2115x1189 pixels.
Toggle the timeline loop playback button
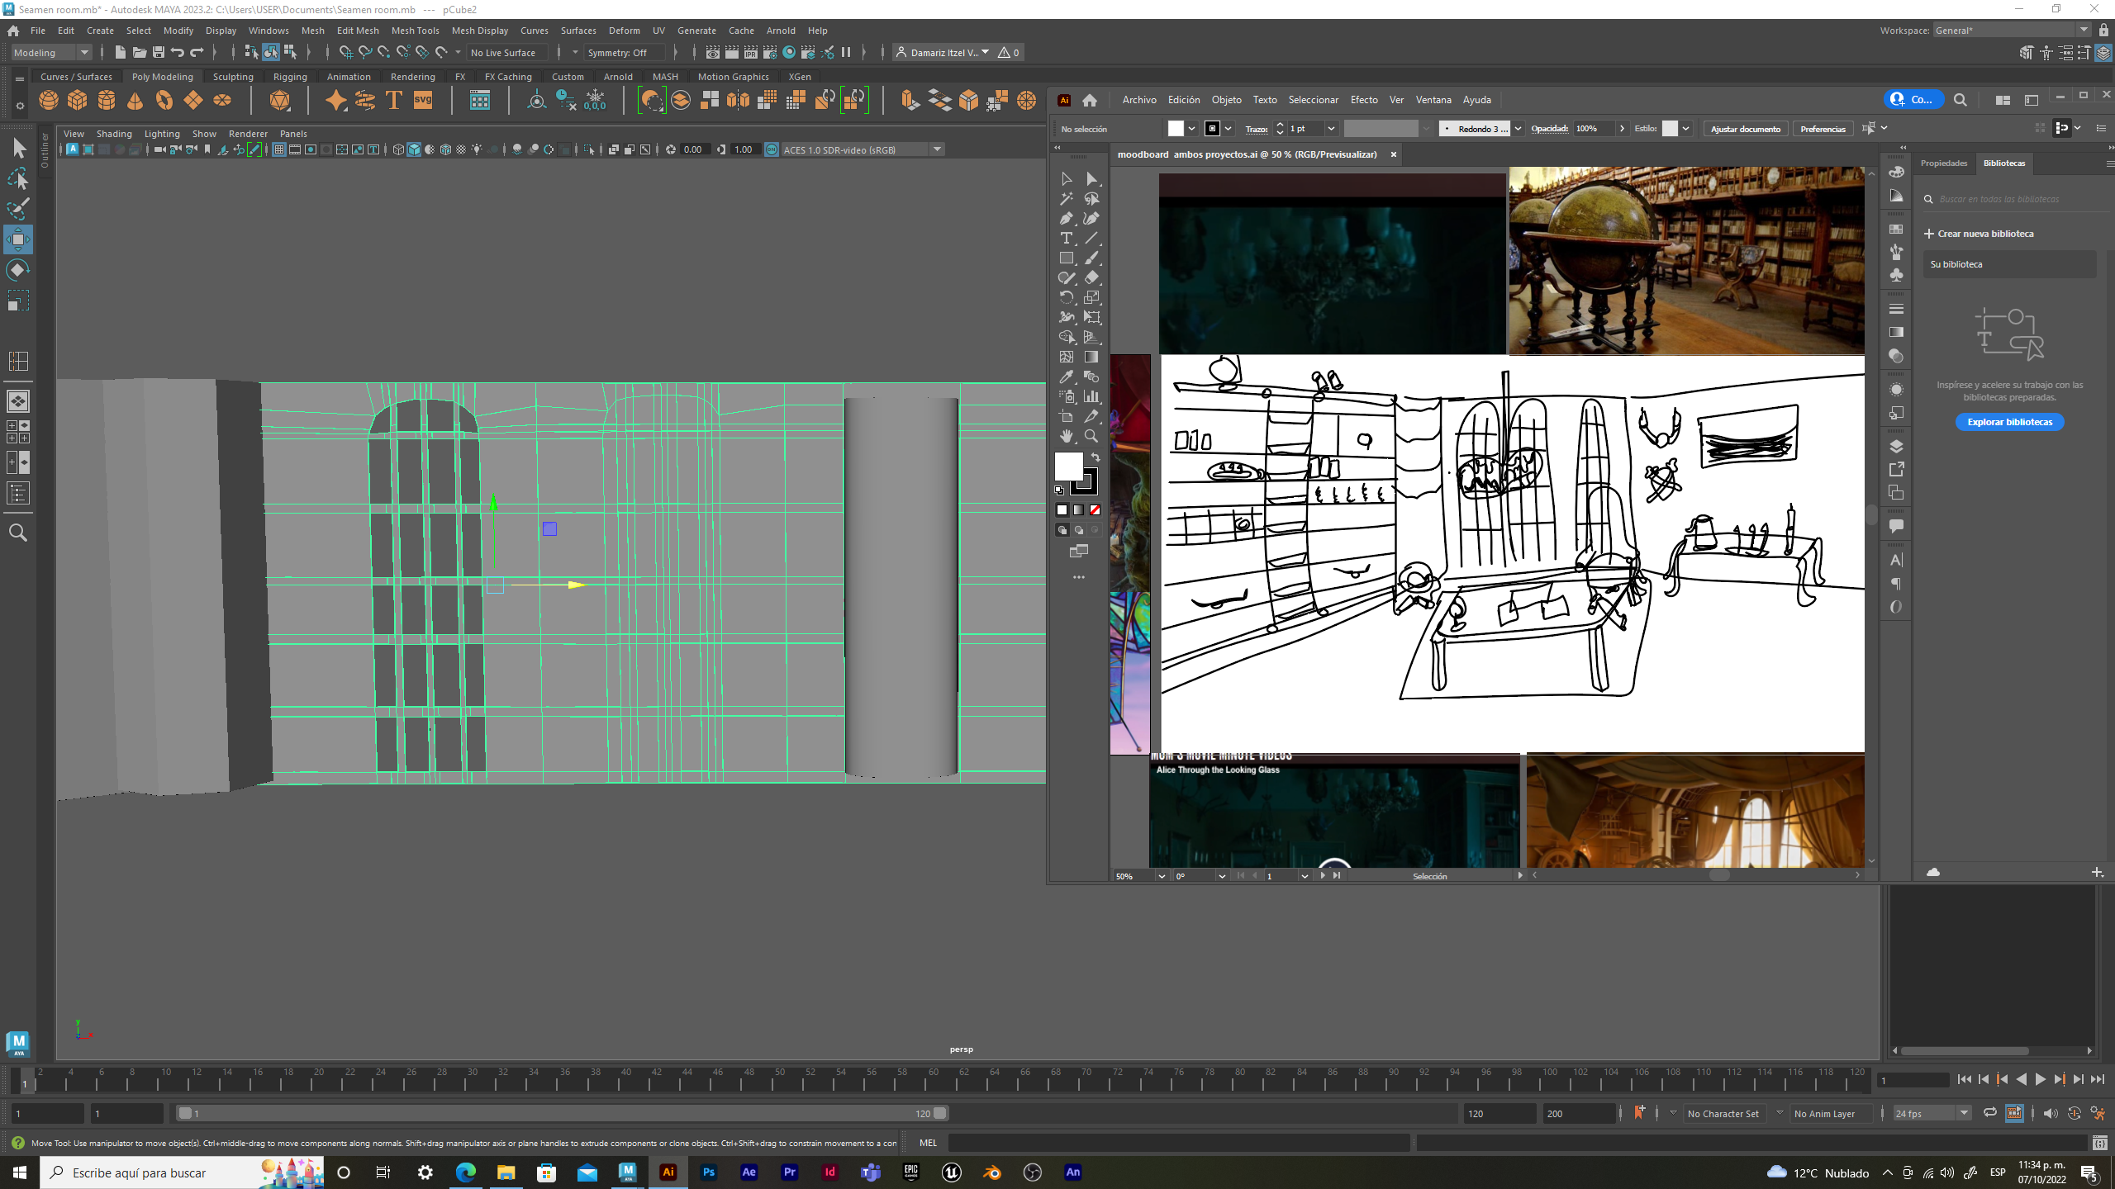click(1990, 1113)
